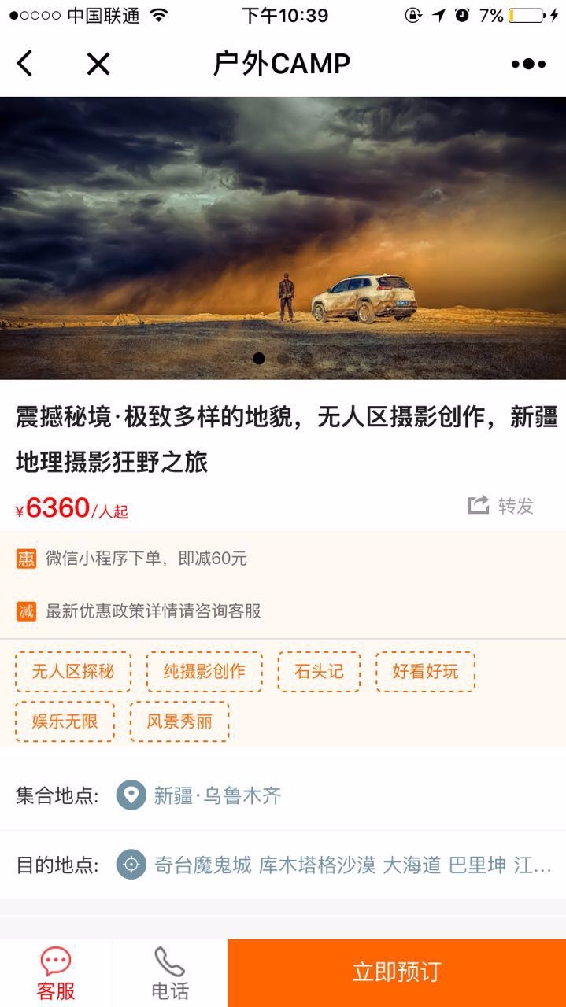Select the 无人区探秘 tag
The image size is (566, 1007).
pos(73,671)
